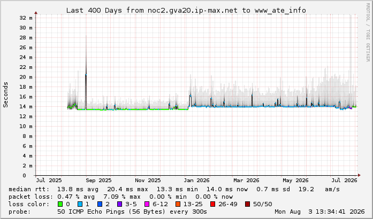Click the timestamp 'Mon Aug 3 13:34:41 2026'
The width and height of the screenshot is (373, 219).
[x=319, y=212]
